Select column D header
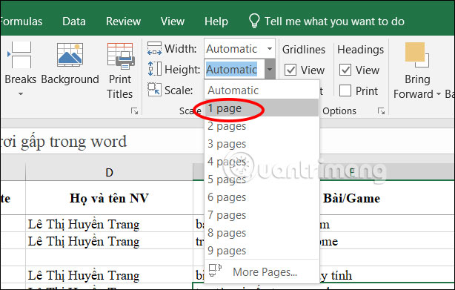The width and height of the screenshot is (455, 290). click(109, 172)
